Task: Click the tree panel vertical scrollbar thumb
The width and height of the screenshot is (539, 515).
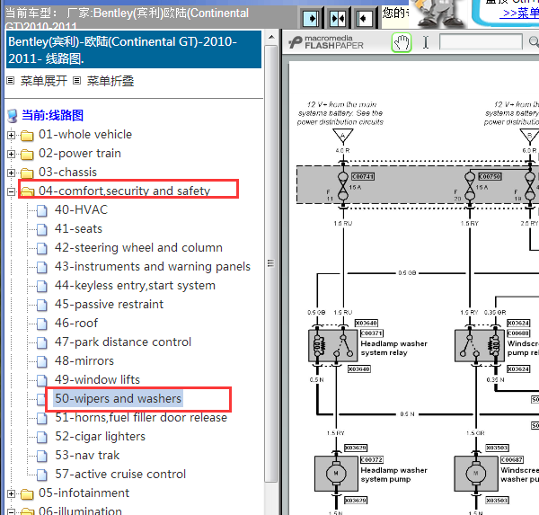Action: tap(271, 263)
